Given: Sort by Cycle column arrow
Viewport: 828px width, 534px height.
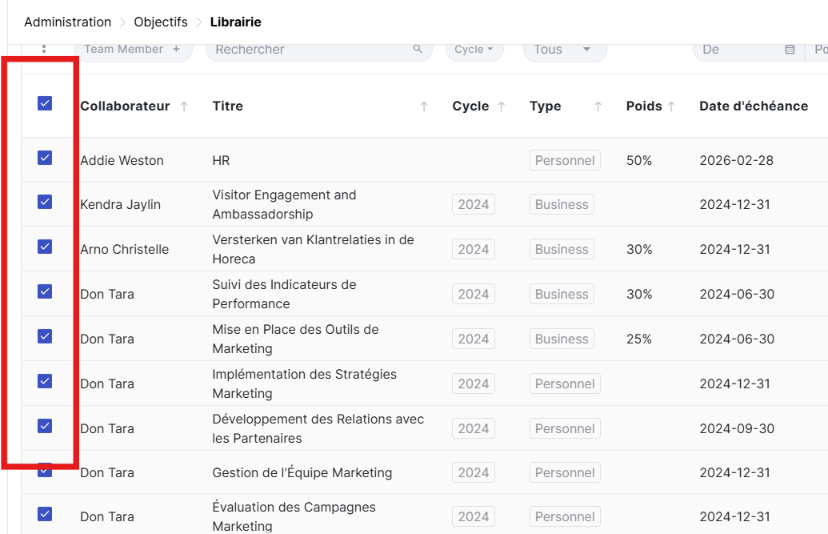Looking at the screenshot, I should [502, 106].
